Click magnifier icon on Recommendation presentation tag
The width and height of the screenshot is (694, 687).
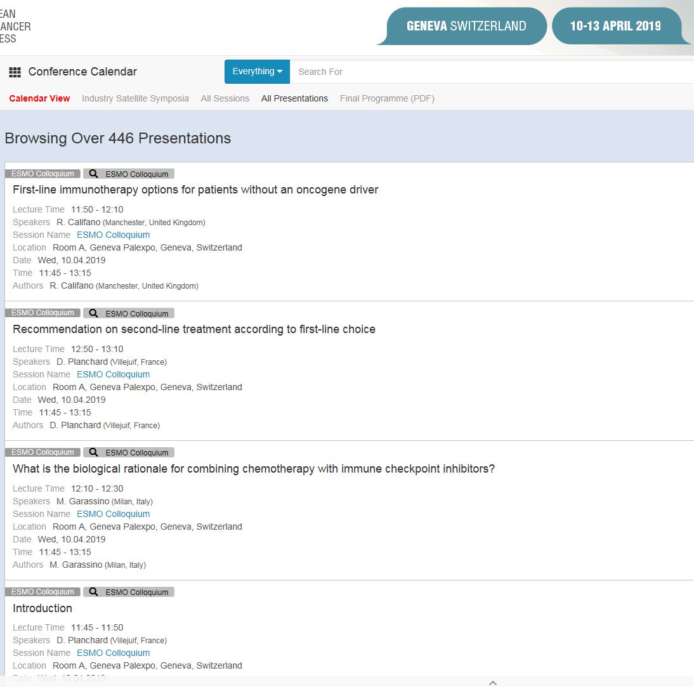pos(94,313)
